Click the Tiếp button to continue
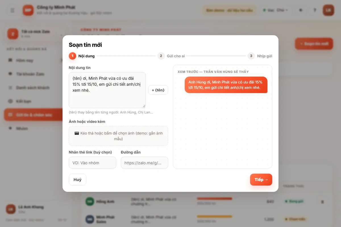This screenshot has width=341, height=227. point(261,180)
